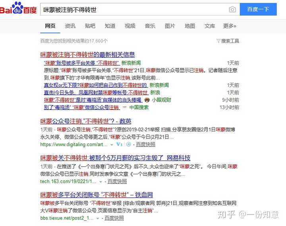Screen dimensions: 286x226
Task: Open result 咪蒙被多平台关闭账号 - 铁血网
Action: pos(97,195)
